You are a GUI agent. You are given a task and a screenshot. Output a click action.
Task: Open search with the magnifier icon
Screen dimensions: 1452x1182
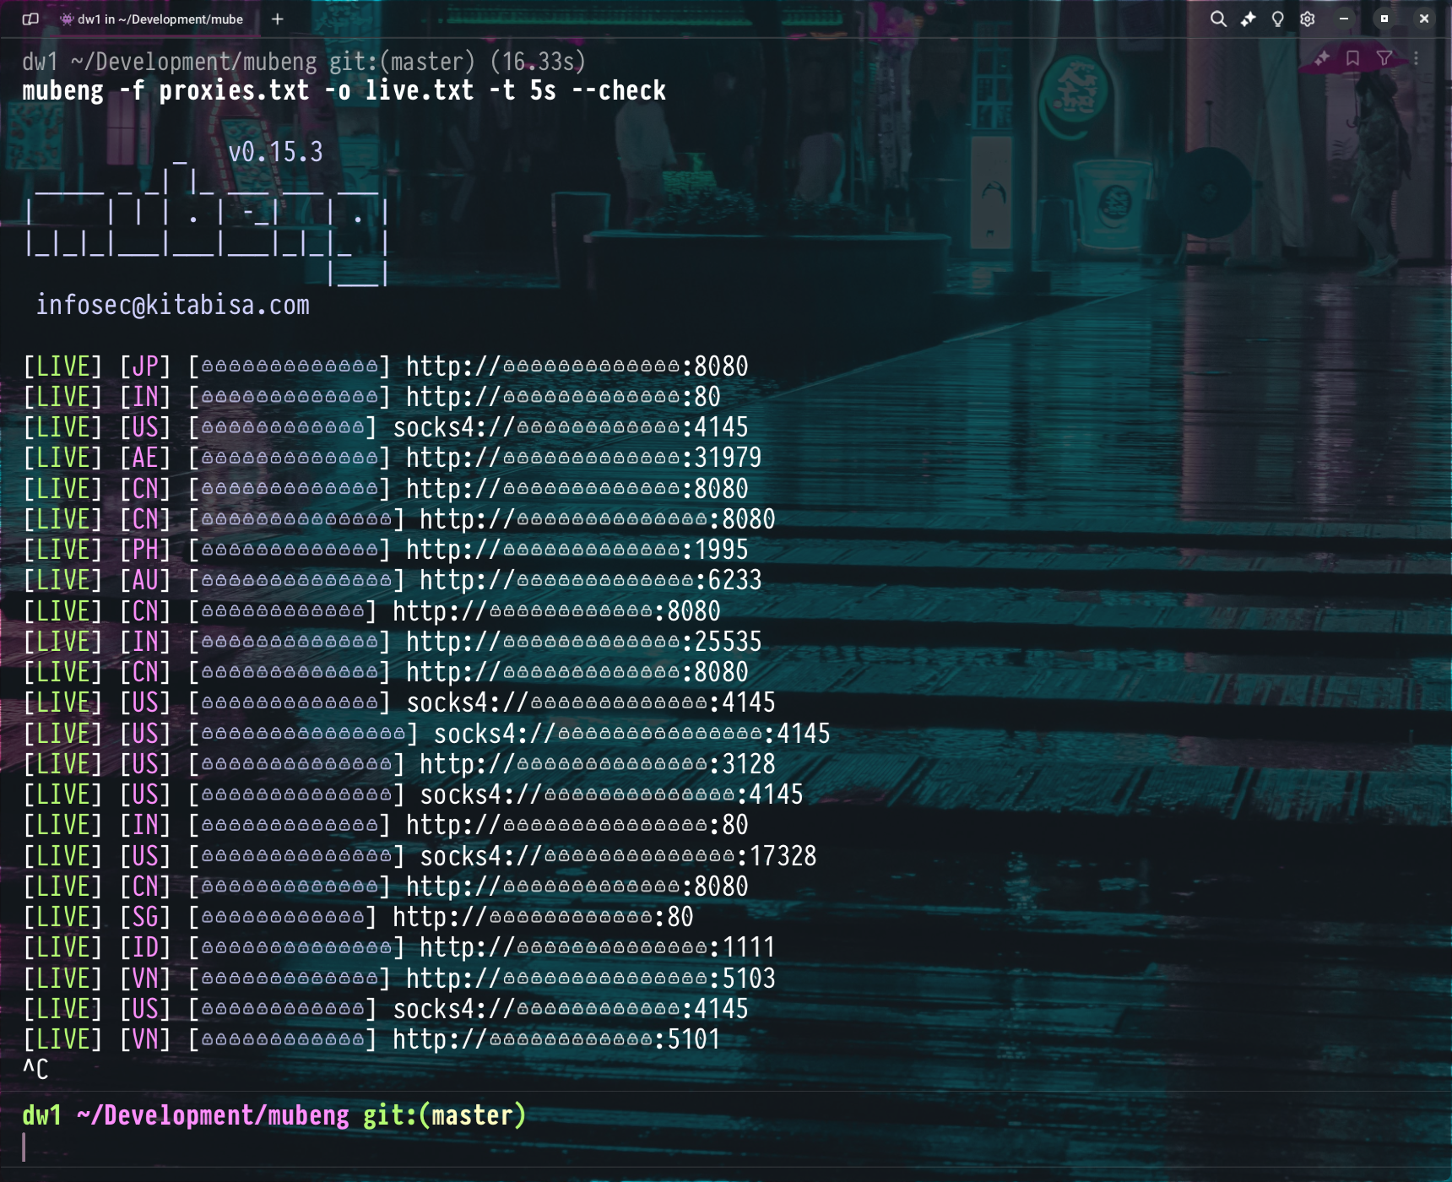(1217, 19)
